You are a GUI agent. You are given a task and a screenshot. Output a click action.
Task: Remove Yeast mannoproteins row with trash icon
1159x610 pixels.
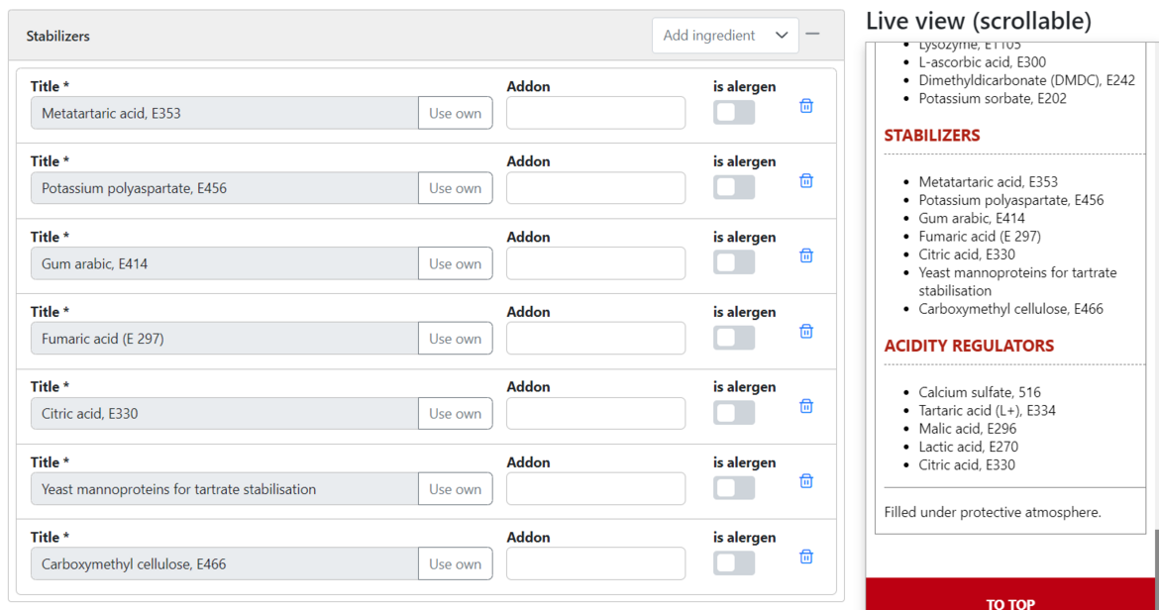(806, 481)
